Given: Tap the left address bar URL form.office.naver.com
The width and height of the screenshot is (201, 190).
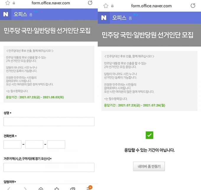Looking at the screenshot, I should click(51, 3).
